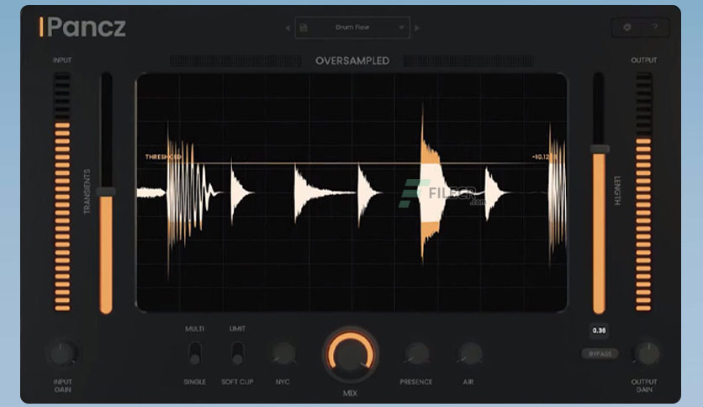Click the NYC knob
The width and height of the screenshot is (703, 407).
[283, 354]
